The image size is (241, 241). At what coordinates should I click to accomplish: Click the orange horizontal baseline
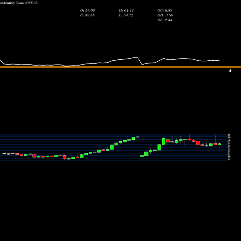[x=120, y=67]
